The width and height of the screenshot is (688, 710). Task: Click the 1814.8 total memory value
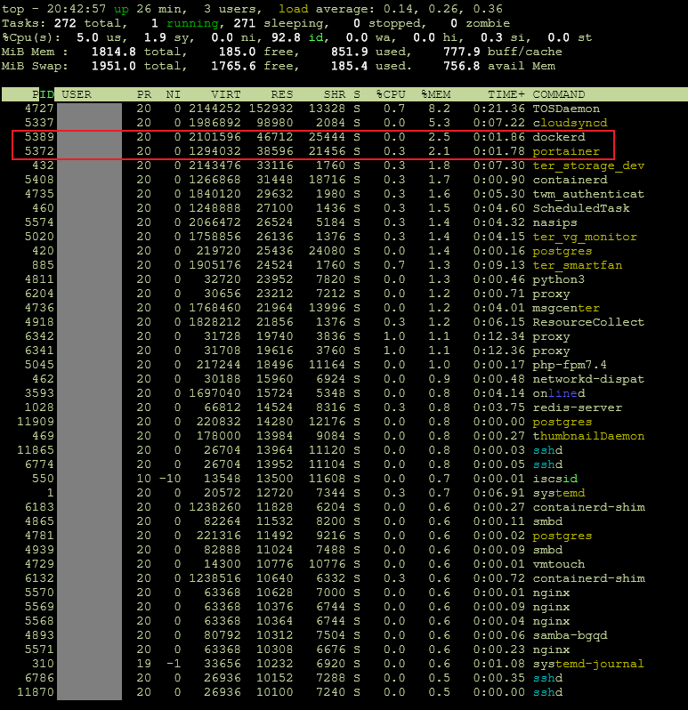(x=113, y=52)
